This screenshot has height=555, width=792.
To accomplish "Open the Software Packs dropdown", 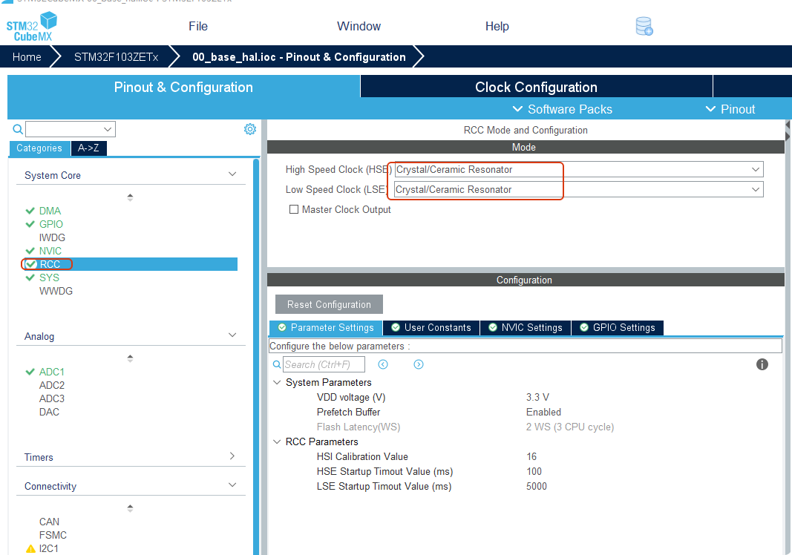I will [562, 109].
